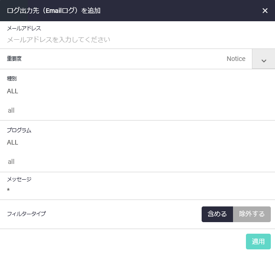Click the メッセージ field containing asterisk
This screenshot has width=275, height=254.
[137, 190]
